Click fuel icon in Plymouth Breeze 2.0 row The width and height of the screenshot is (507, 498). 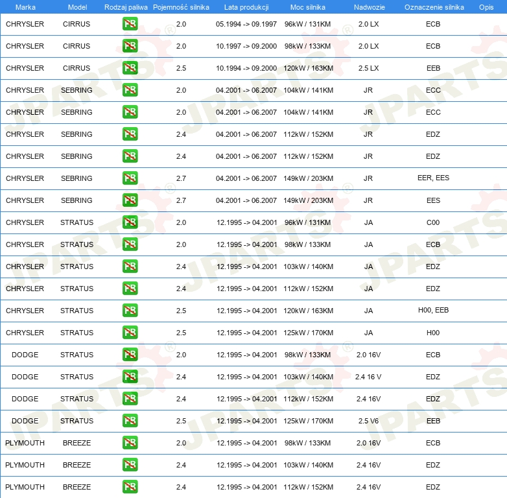(x=130, y=443)
